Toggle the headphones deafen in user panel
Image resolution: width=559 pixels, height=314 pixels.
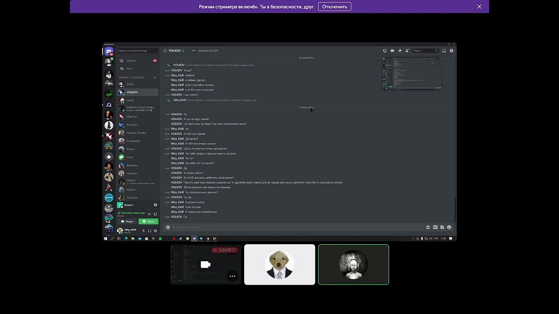click(149, 231)
